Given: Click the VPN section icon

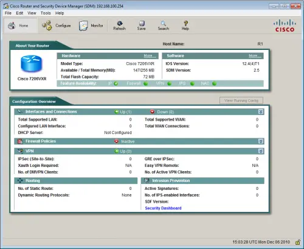Looking at the screenshot, I should (x=20, y=151).
